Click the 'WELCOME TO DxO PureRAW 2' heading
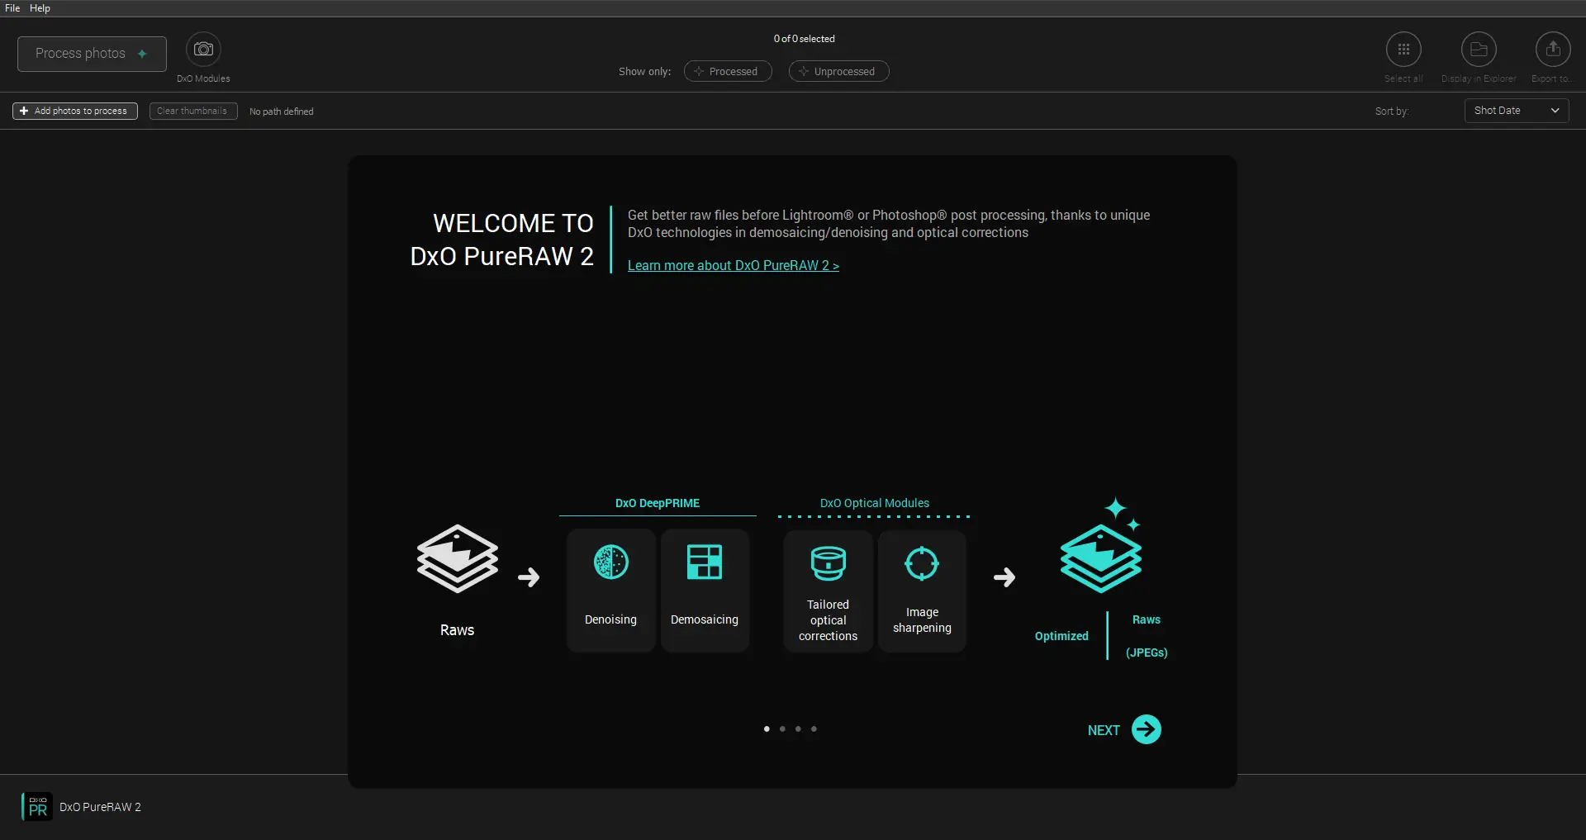 click(502, 240)
